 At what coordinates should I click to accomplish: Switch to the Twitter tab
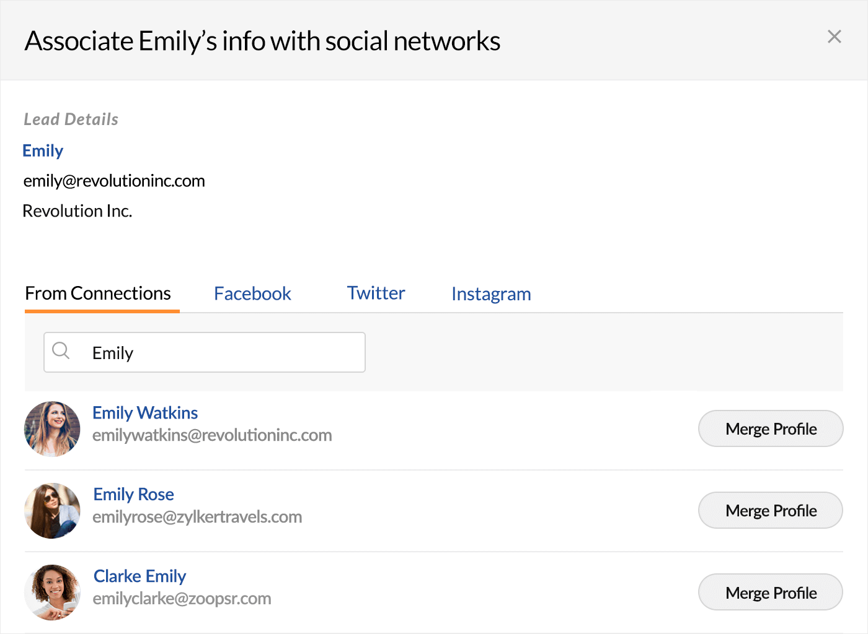click(376, 293)
